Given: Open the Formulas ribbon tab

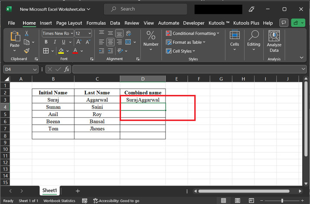Looking at the screenshot, I should 96,23.
